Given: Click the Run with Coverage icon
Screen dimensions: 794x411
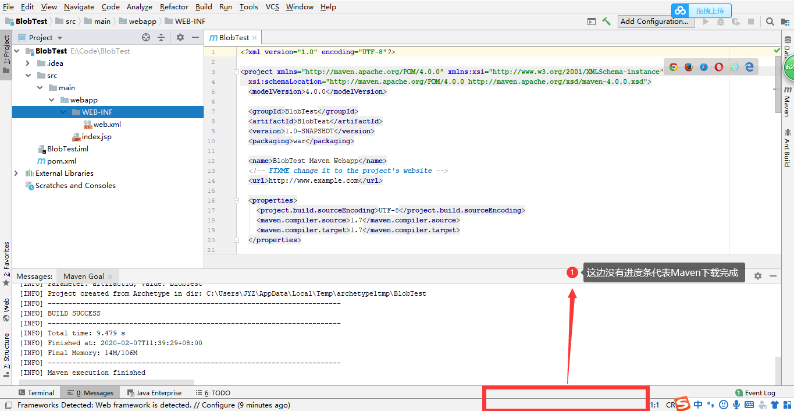Looking at the screenshot, I should tap(736, 22).
